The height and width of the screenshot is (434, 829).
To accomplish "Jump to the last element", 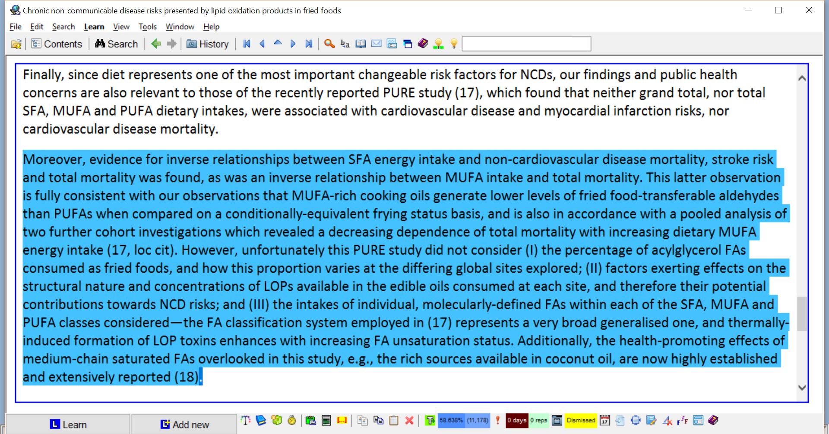I will pyautogui.click(x=309, y=44).
